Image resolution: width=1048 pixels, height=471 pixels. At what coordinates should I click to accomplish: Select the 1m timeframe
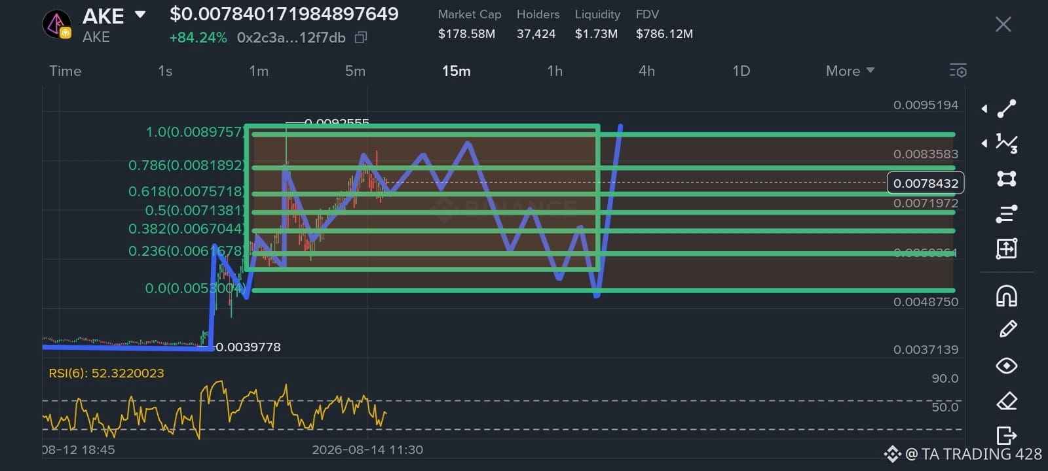pyautogui.click(x=259, y=71)
